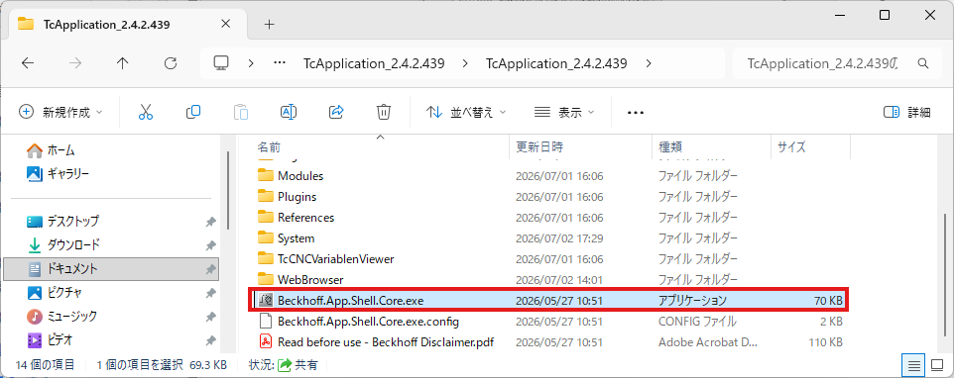This screenshot has width=954, height=378.
Task: Expand the chevron after the PC icon
Action: 251,63
